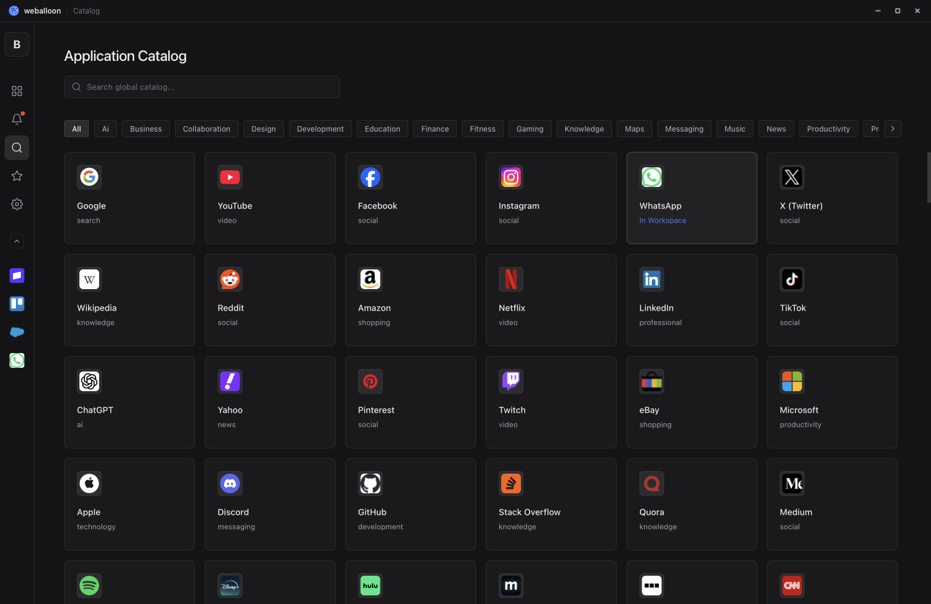Filter catalog by Ai category
Viewport: 931px width, 604px height.
point(105,129)
